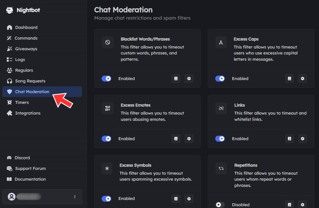Open Links filter settings gear

point(303,139)
